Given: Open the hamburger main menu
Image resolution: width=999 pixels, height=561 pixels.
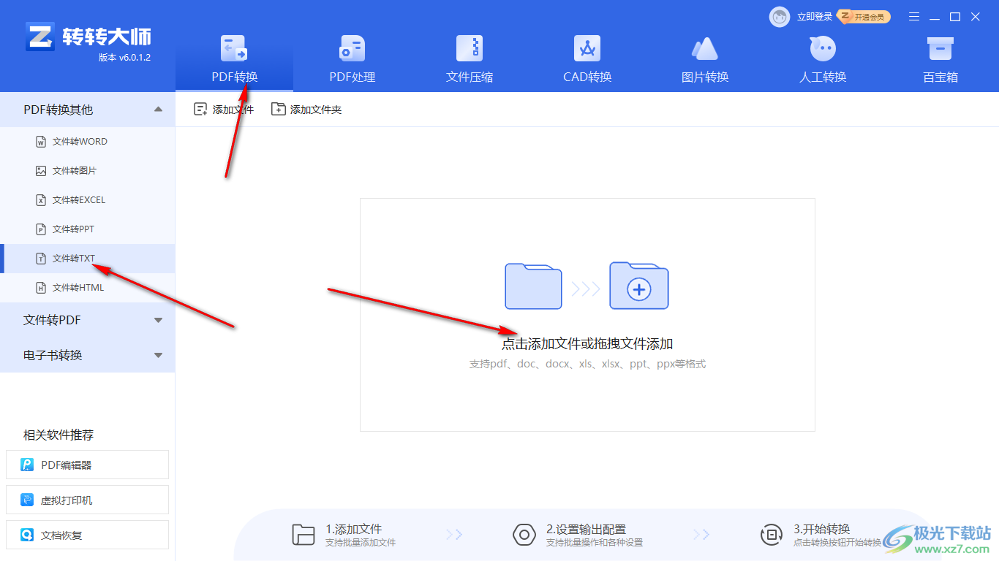Looking at the screenshot, I should (x=914, y=17).
